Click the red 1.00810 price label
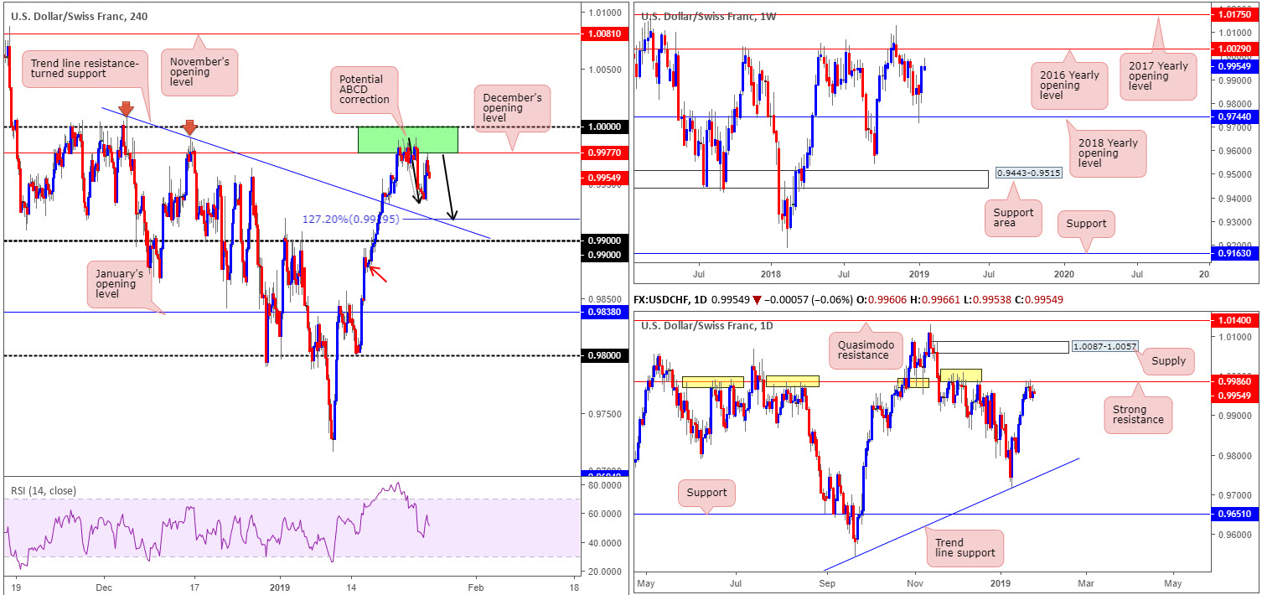Screen dimensions: 1262x595 pyautogui.click(x=606, y=34)
